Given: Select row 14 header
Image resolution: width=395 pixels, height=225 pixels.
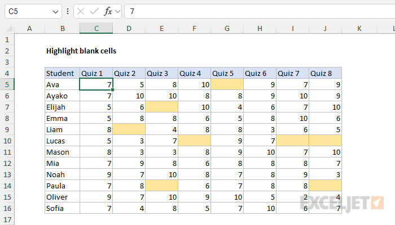Looking at the screenshot, I should click(x=7, y=186).
